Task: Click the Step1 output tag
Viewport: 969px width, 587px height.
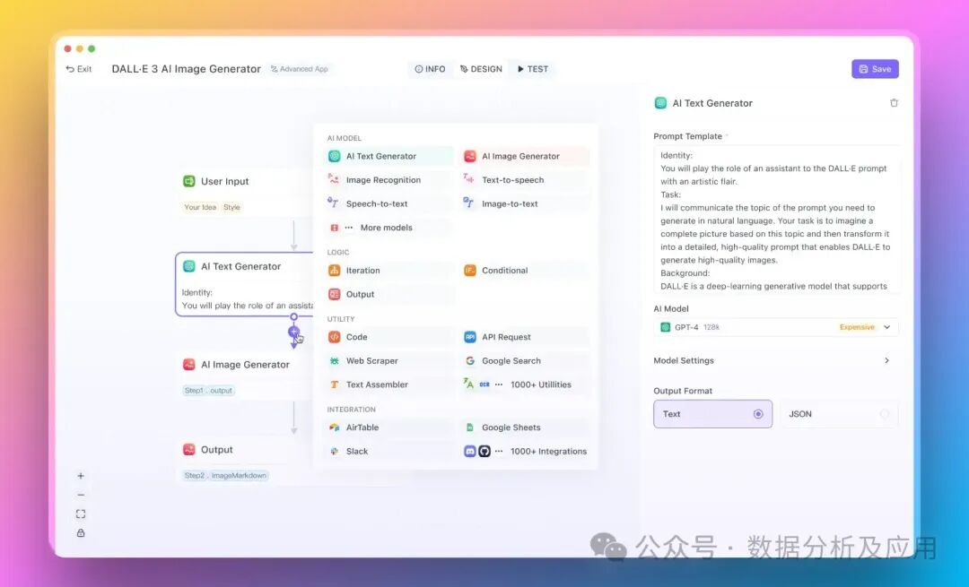Action: [x=208, y=390]
